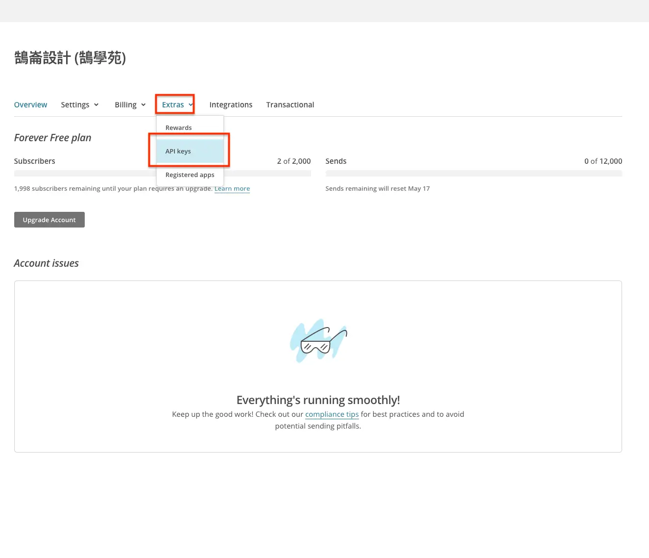Choose API keys in the Extras menu

pos(190,151)
